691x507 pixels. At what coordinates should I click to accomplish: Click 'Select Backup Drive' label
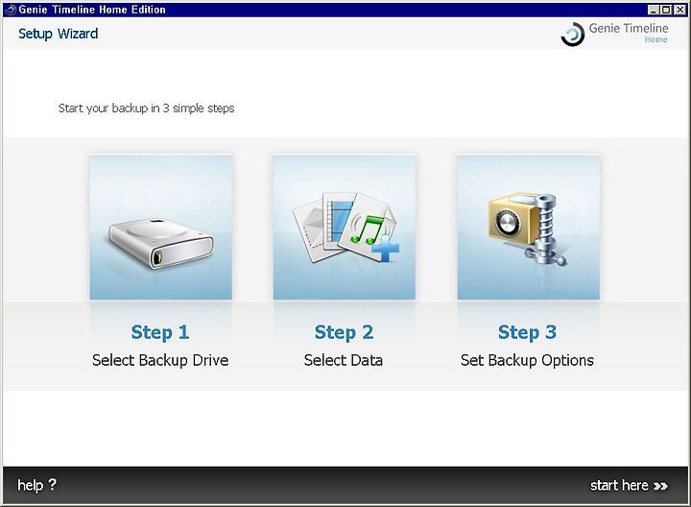coord(160,360)
